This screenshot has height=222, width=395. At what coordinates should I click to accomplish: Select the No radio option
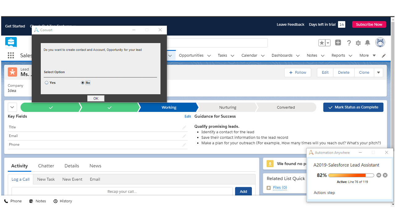83,83
